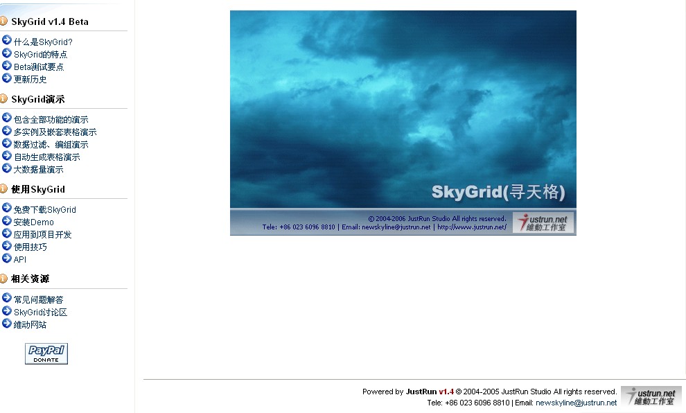Image resolution: width=686 pixels, height=413 pixels.
Task: Click the info icon beside 使用SkyGrid
Action: click(3, 188)
